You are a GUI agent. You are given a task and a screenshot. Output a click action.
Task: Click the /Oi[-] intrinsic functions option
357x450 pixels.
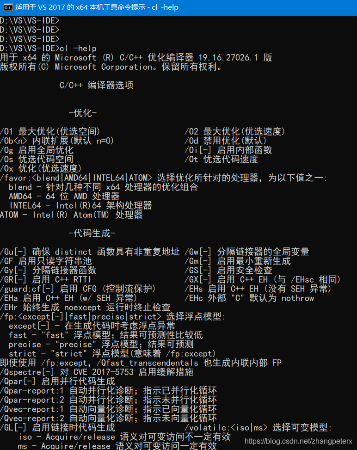point(228,150)
